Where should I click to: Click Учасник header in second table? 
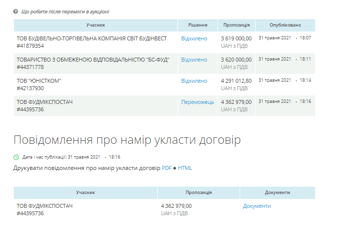pyautogui.click(x=86, y=193)
